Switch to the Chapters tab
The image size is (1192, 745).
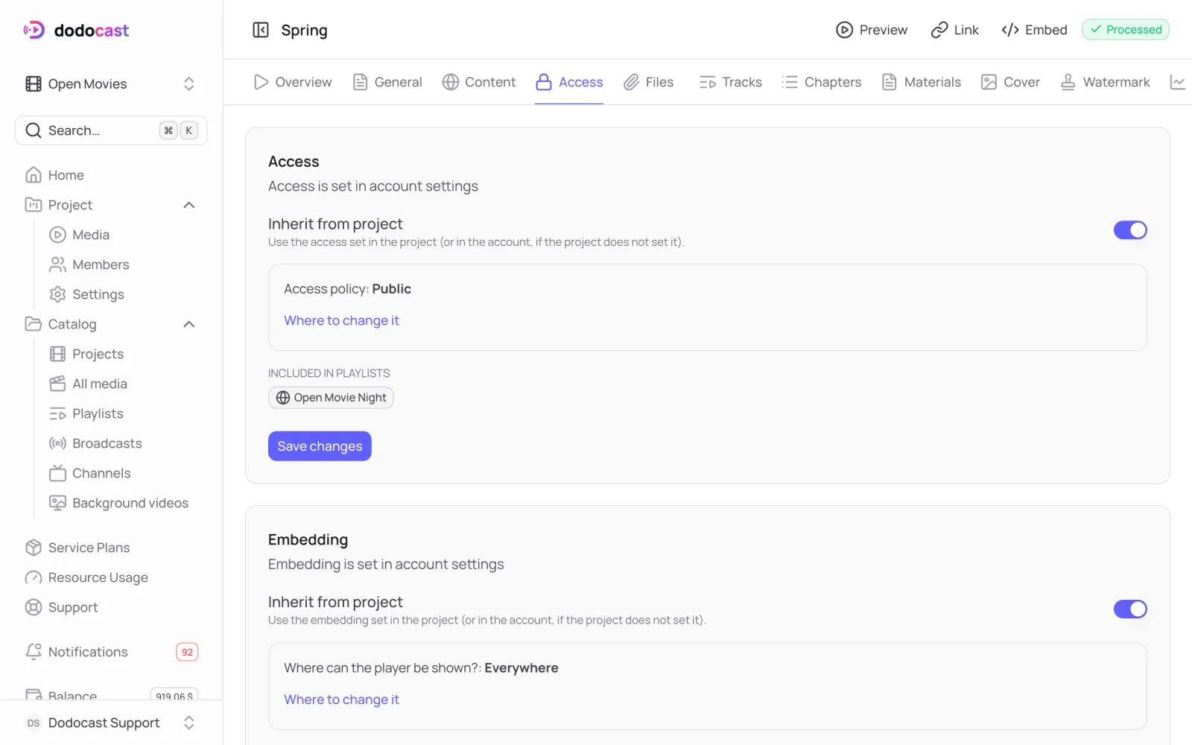tap(822, 82)
